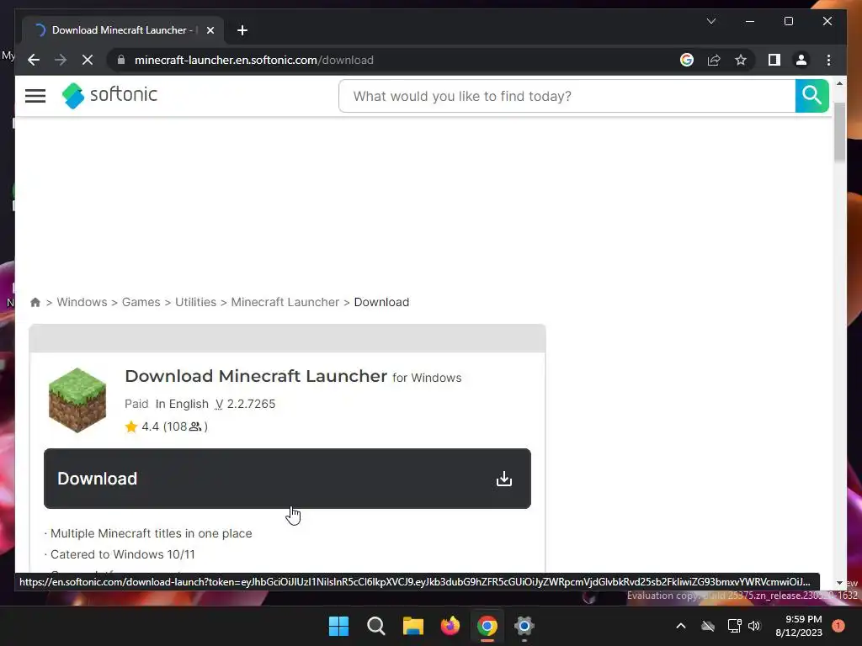Click the browser forward arrow
This screenshot has width=862, height=646.
click(61, 60)
